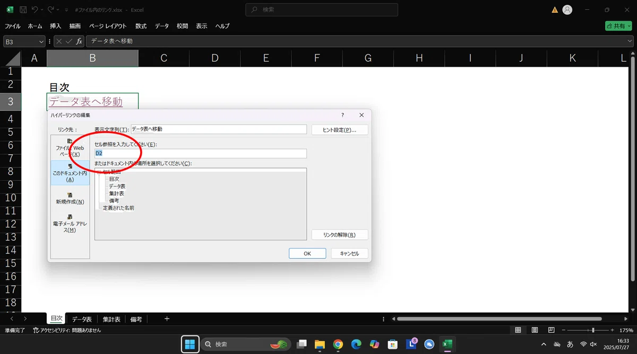Switch to Page Layout view icon

(x=535, y=330)
